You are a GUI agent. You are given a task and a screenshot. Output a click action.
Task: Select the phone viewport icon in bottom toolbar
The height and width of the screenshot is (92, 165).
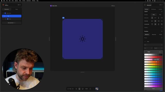click(76, 89)
